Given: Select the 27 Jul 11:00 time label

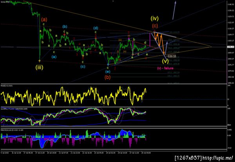Looking at the screenshot, I should (134, 153).
